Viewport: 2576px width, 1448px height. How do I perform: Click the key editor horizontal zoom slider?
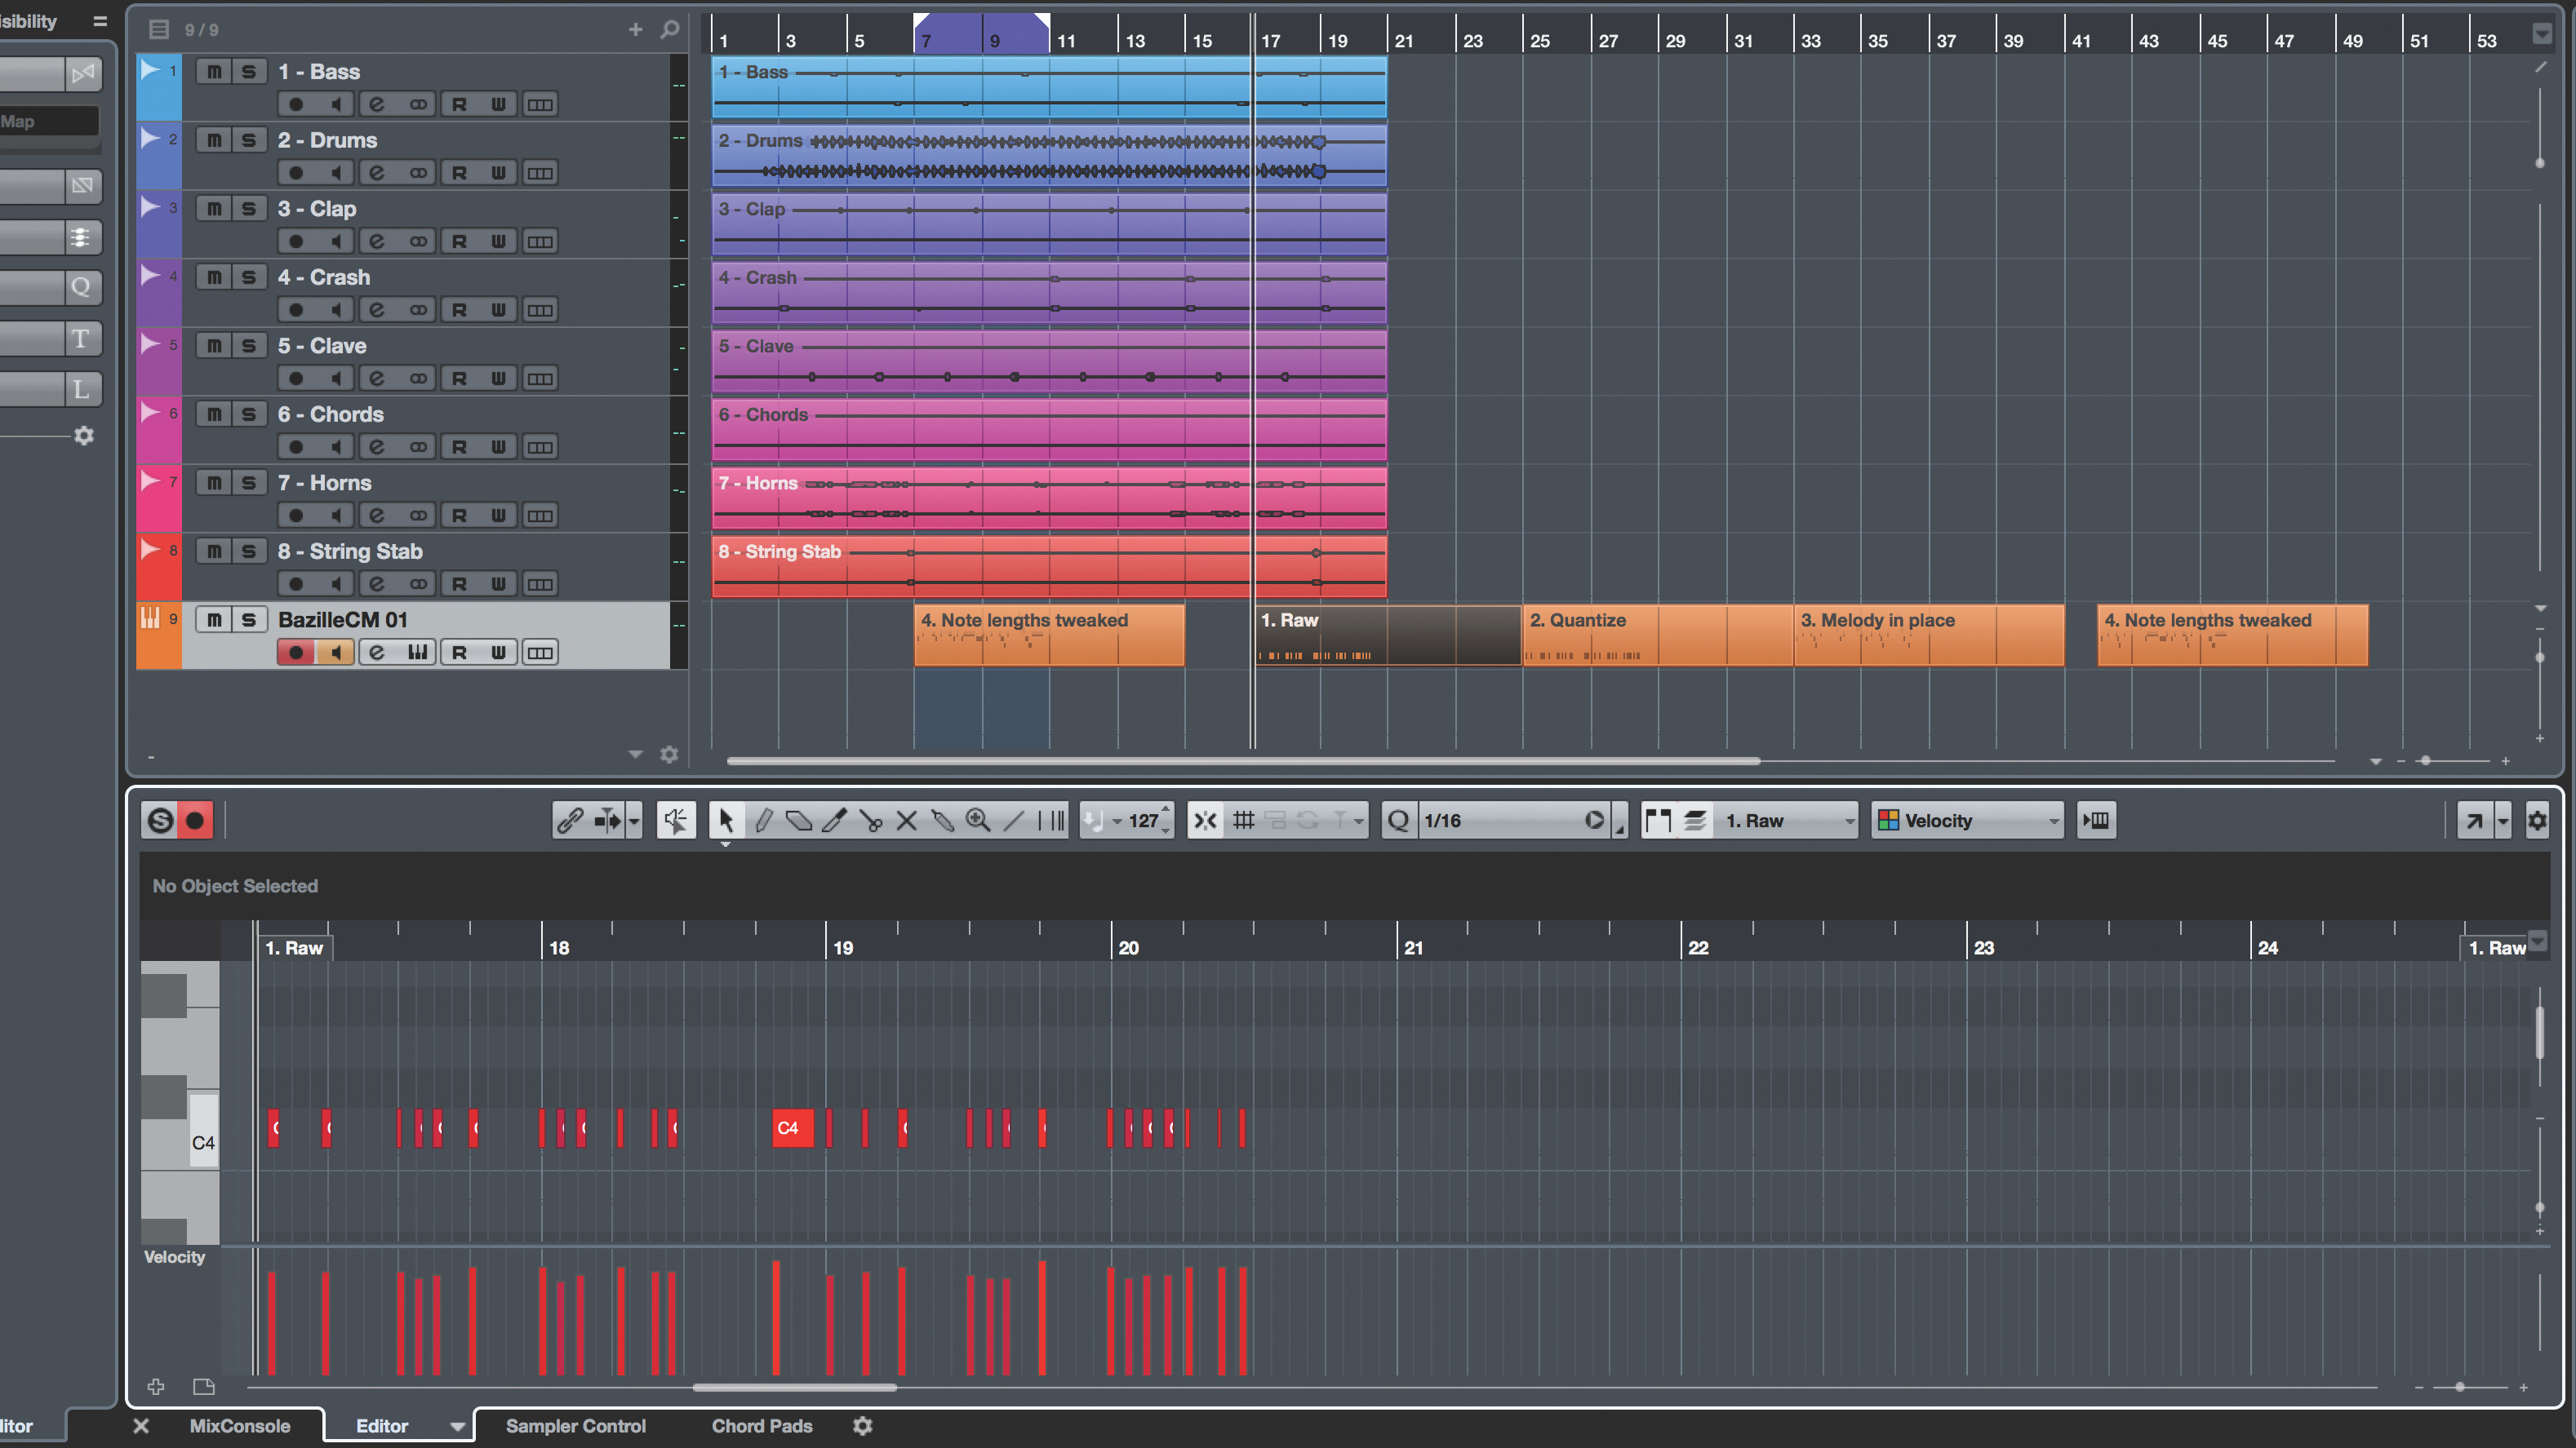point(2460,1387)
